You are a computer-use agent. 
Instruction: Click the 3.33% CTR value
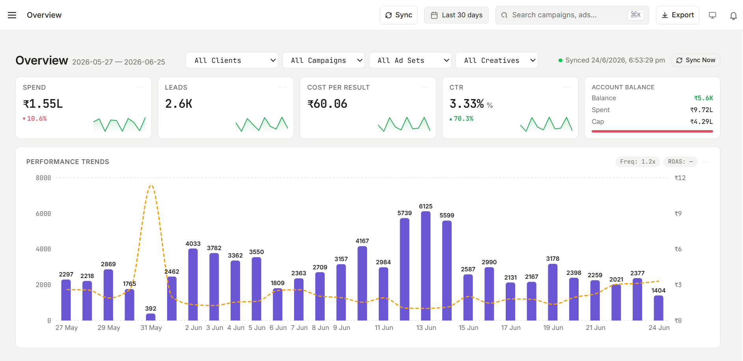(467, 104)
